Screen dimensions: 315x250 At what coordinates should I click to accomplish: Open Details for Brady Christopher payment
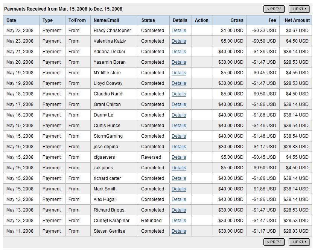(x=179, y=31)
